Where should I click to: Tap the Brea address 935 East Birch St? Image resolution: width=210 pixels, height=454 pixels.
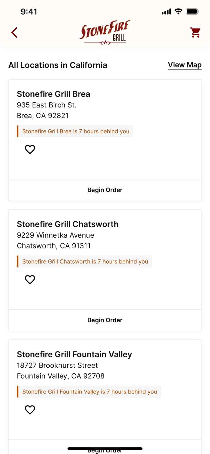(46, 105)
